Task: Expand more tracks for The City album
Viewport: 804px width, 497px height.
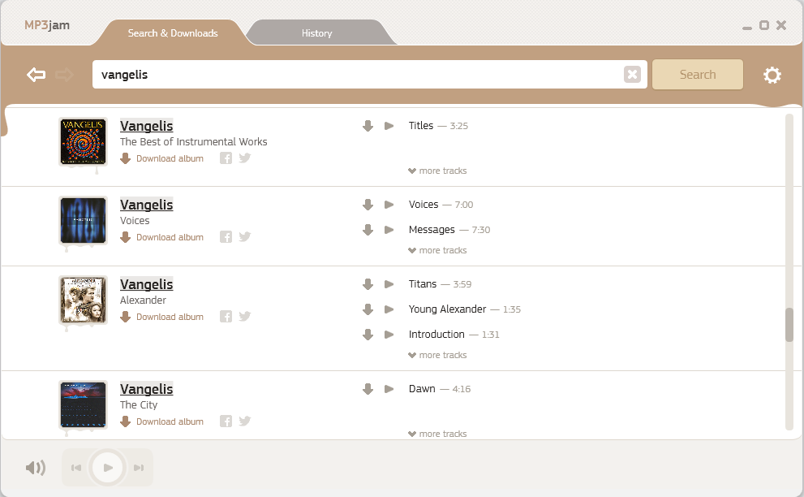Action: [x=437, y=434]
